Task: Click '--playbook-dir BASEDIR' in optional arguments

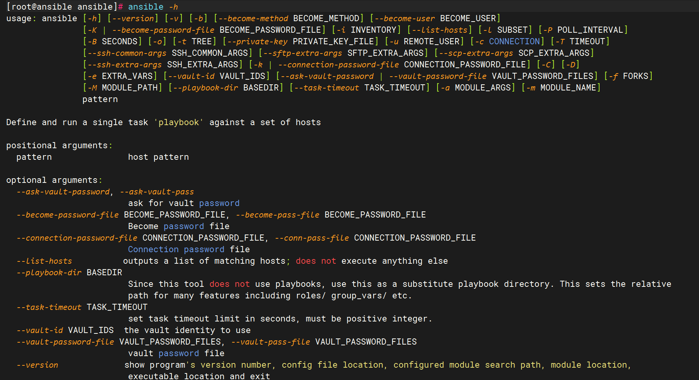Action: [69, 273]
